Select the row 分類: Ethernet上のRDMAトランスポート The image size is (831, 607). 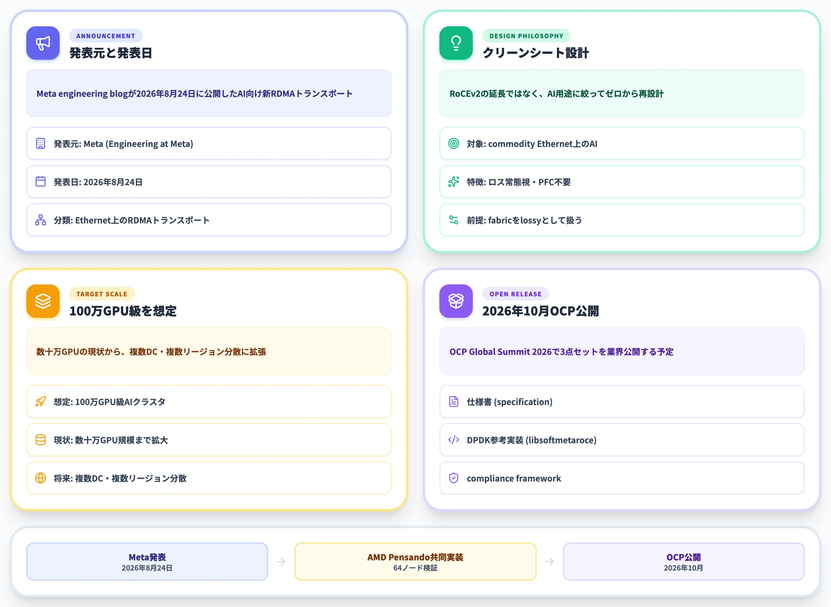pos(209,220)
